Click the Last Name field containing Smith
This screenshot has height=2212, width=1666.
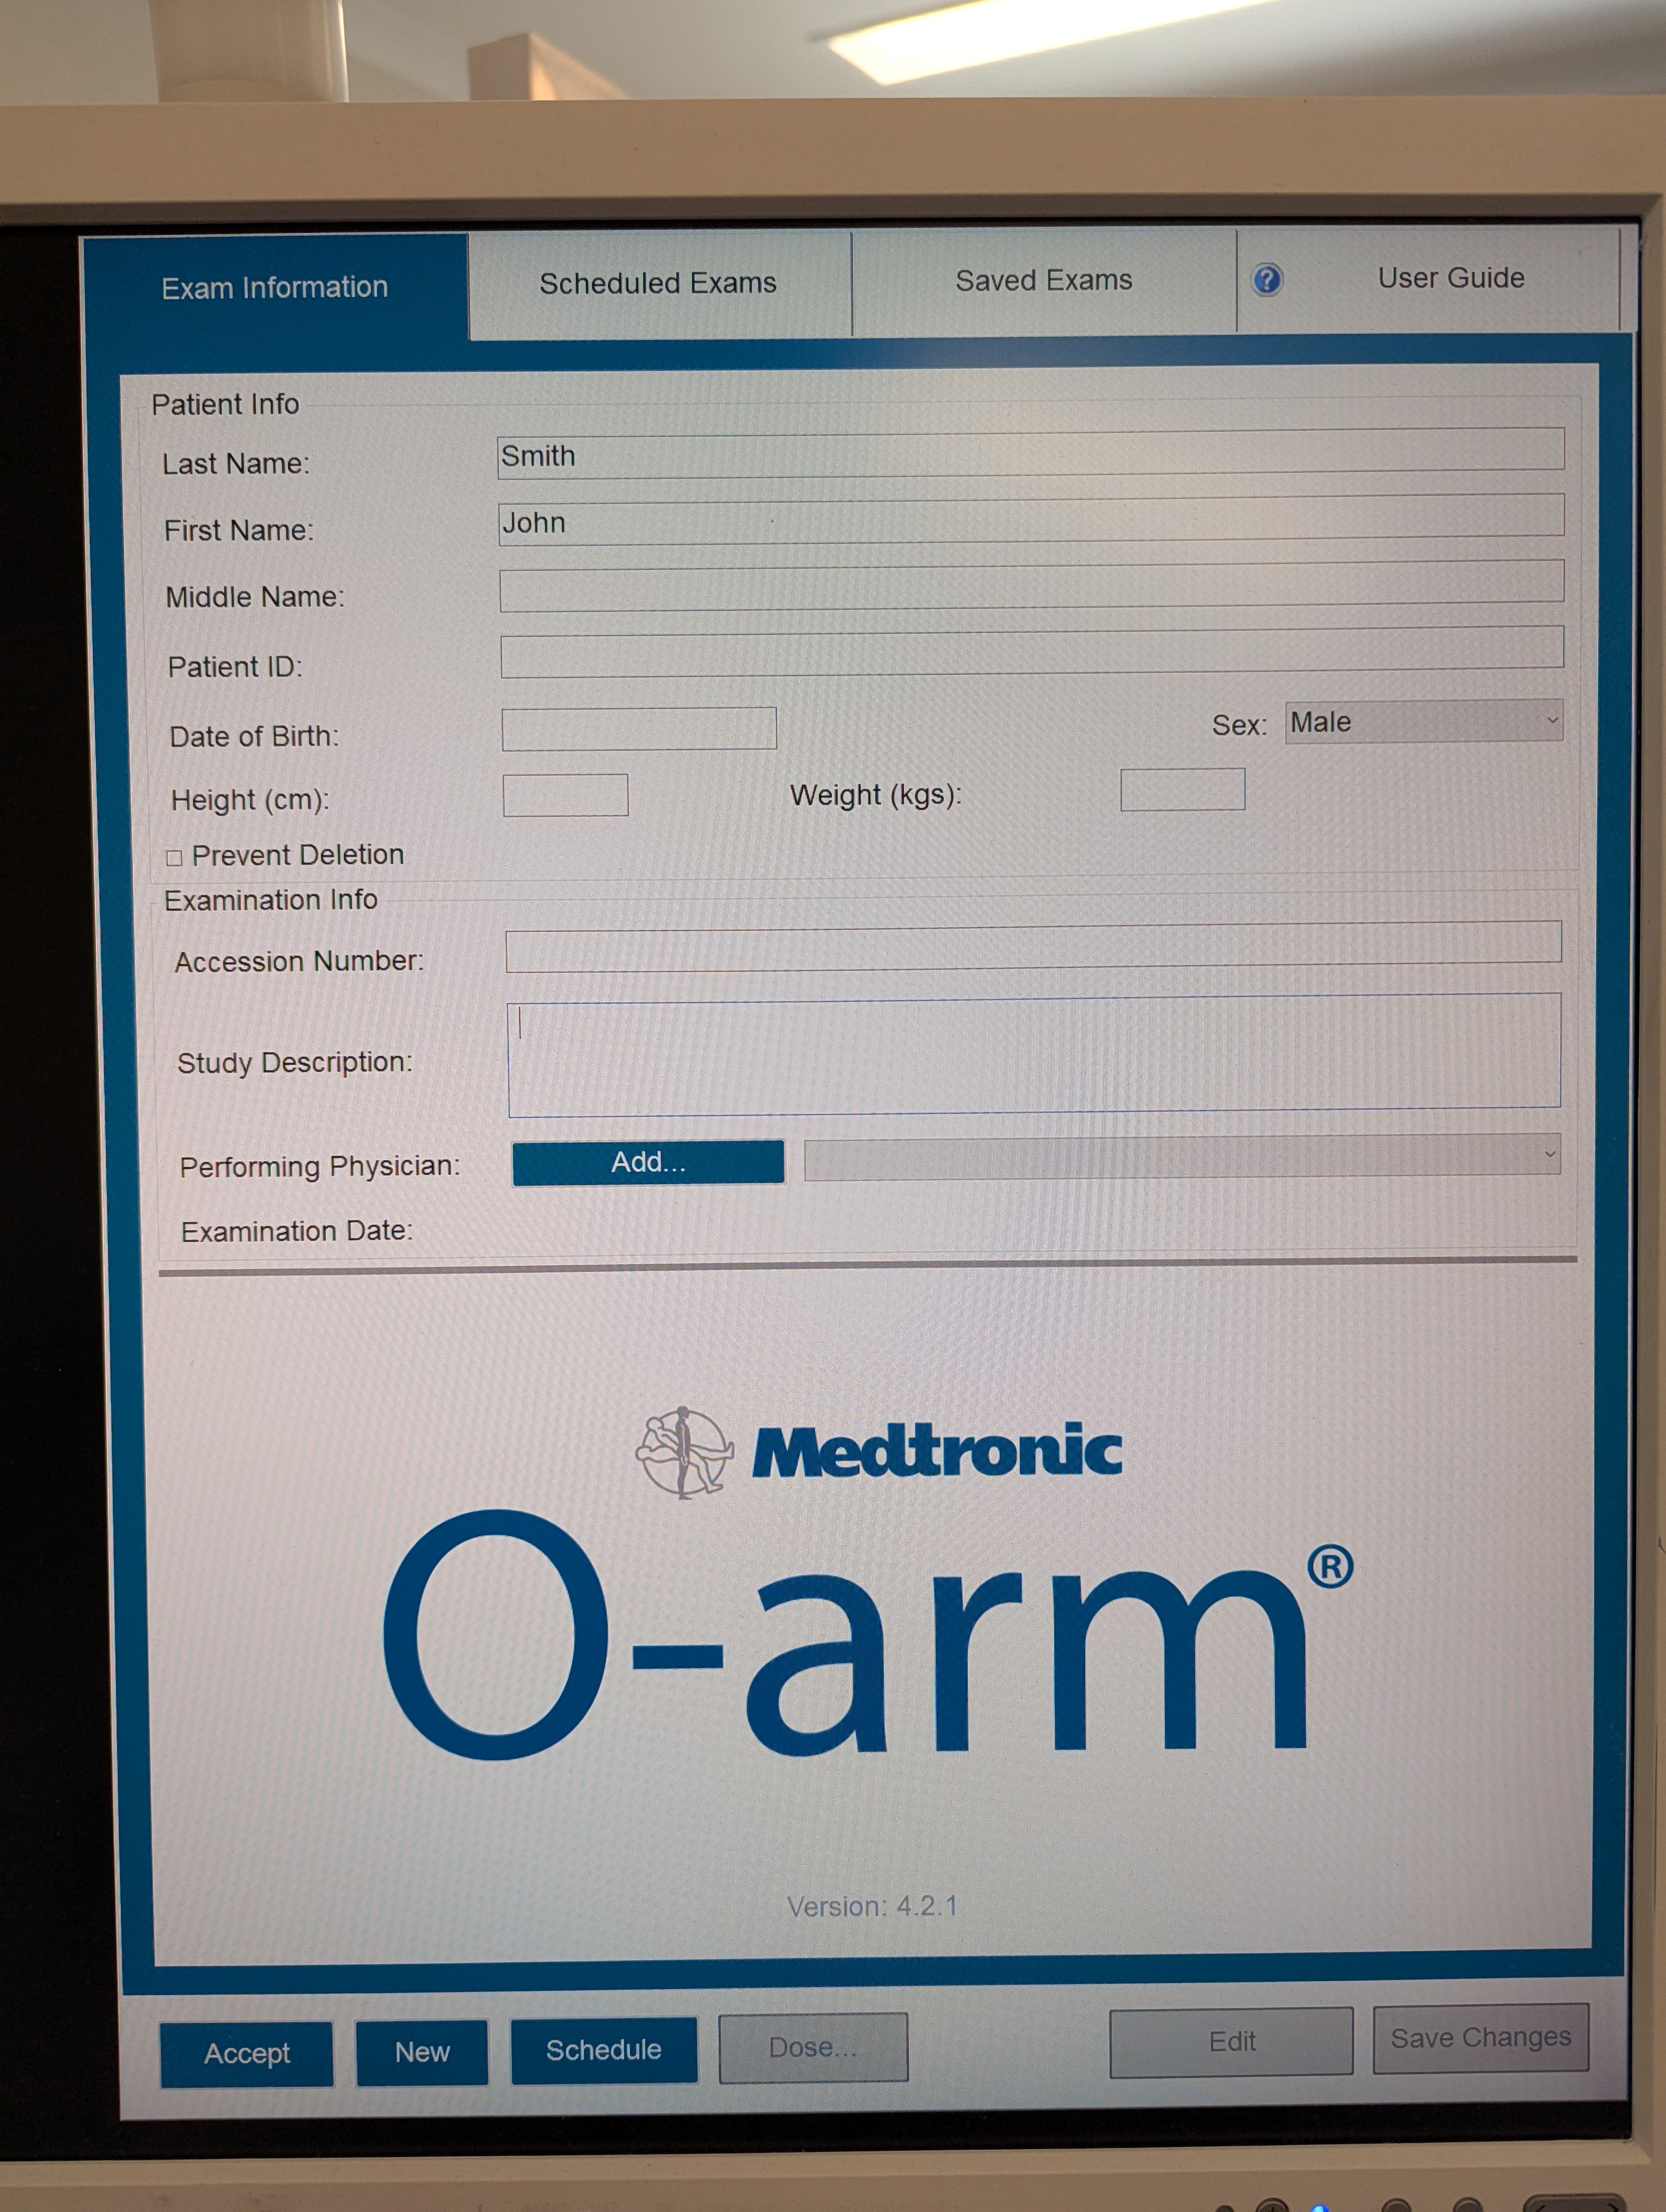1030,453
